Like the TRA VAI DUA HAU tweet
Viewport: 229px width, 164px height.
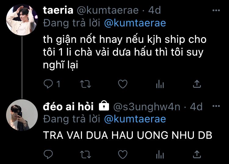click(123, 154)
